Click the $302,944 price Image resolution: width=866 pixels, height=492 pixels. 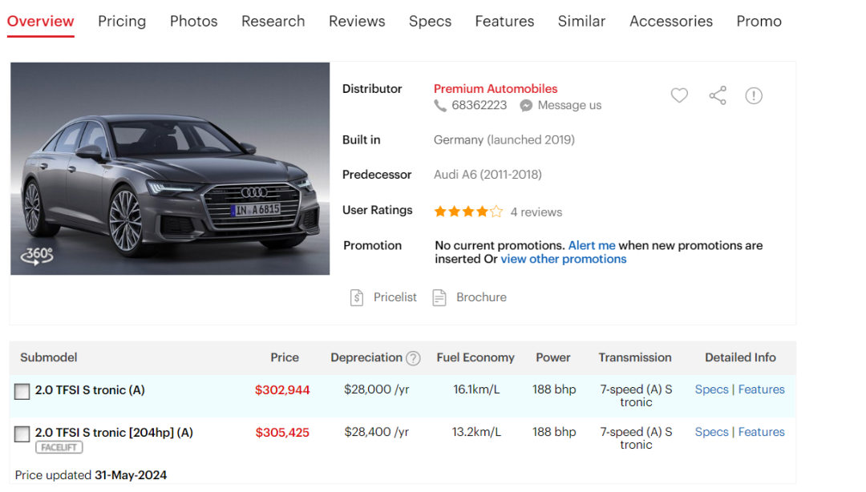tap(282, 390)
